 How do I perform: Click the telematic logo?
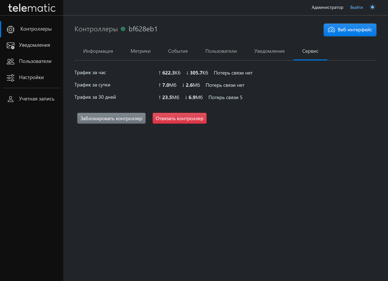tap(32, 8)
